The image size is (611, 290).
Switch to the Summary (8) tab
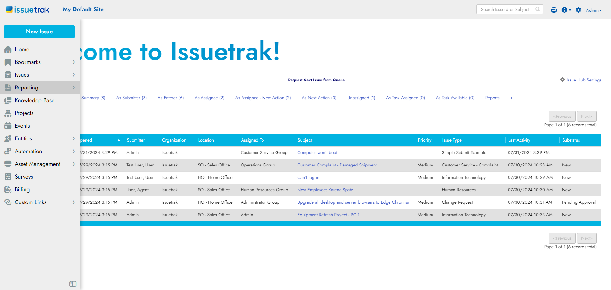point(93,98)
